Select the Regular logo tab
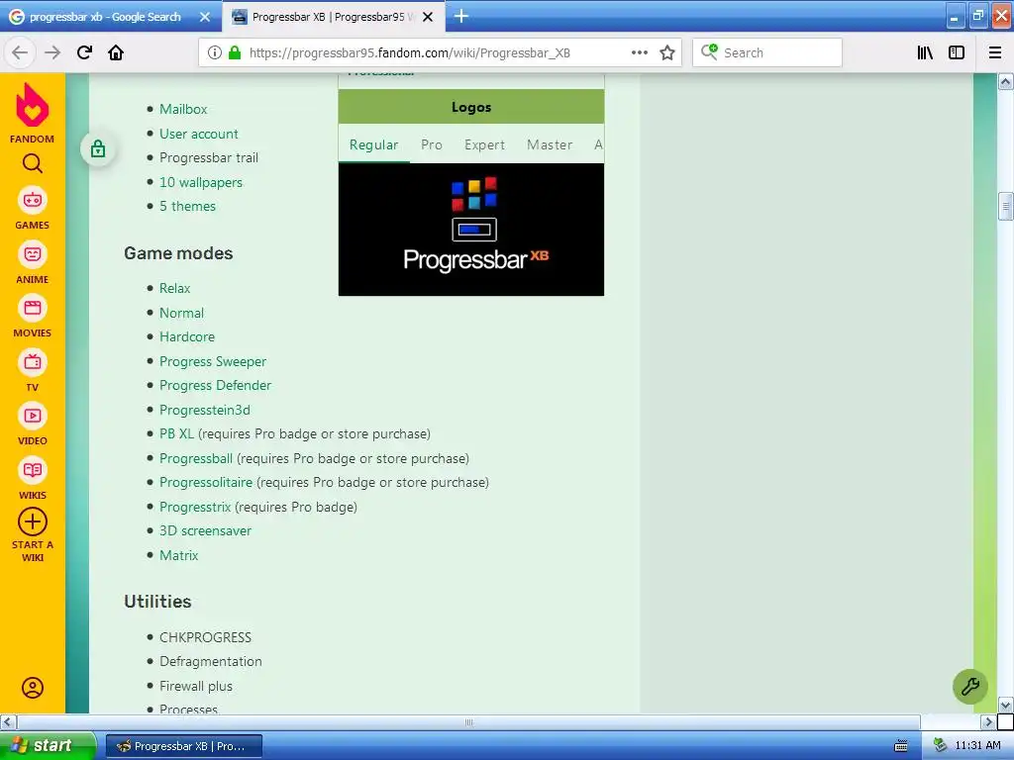Viewport: 1014px width, 760px height. pyautogui.click(x=373, y=144)
